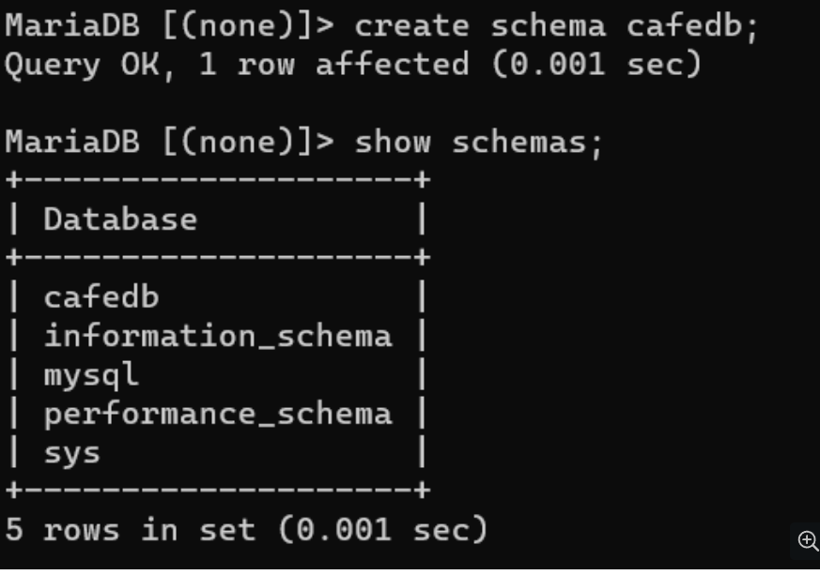Click the 'show schemas;' command text
The image size is (820, 575).
[x=479, y=142]
